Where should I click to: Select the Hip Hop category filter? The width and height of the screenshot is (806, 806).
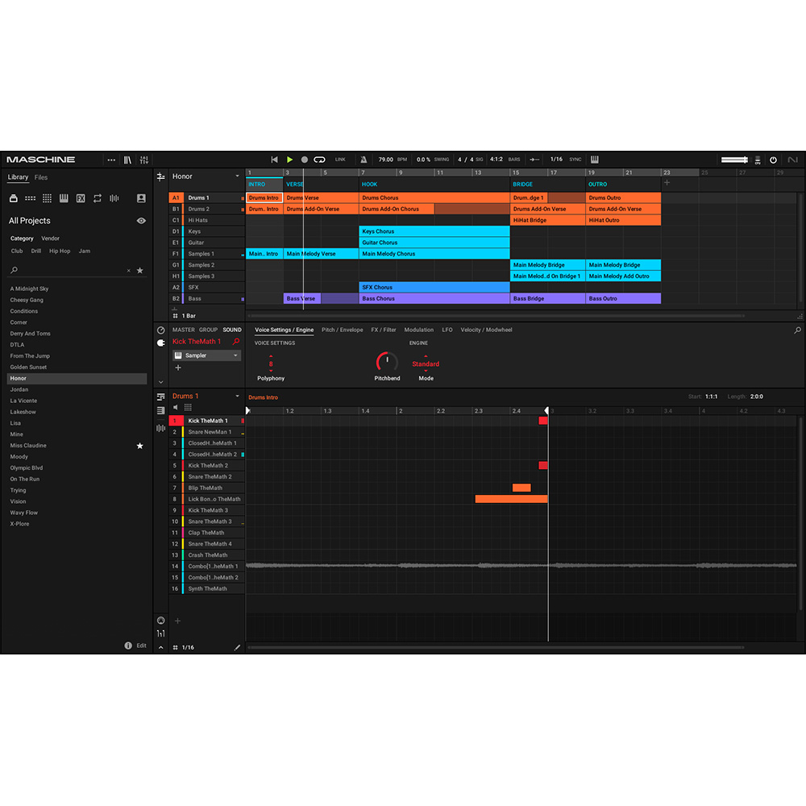coord(61,251)
